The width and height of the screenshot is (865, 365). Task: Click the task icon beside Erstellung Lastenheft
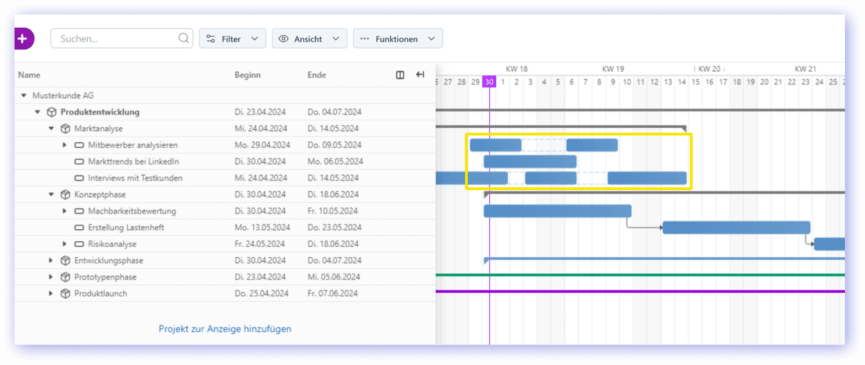[79, 227]
